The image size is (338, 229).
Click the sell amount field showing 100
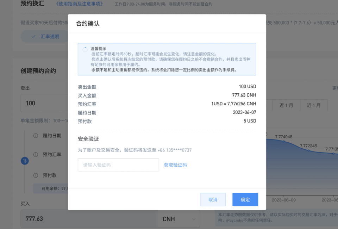44,103
